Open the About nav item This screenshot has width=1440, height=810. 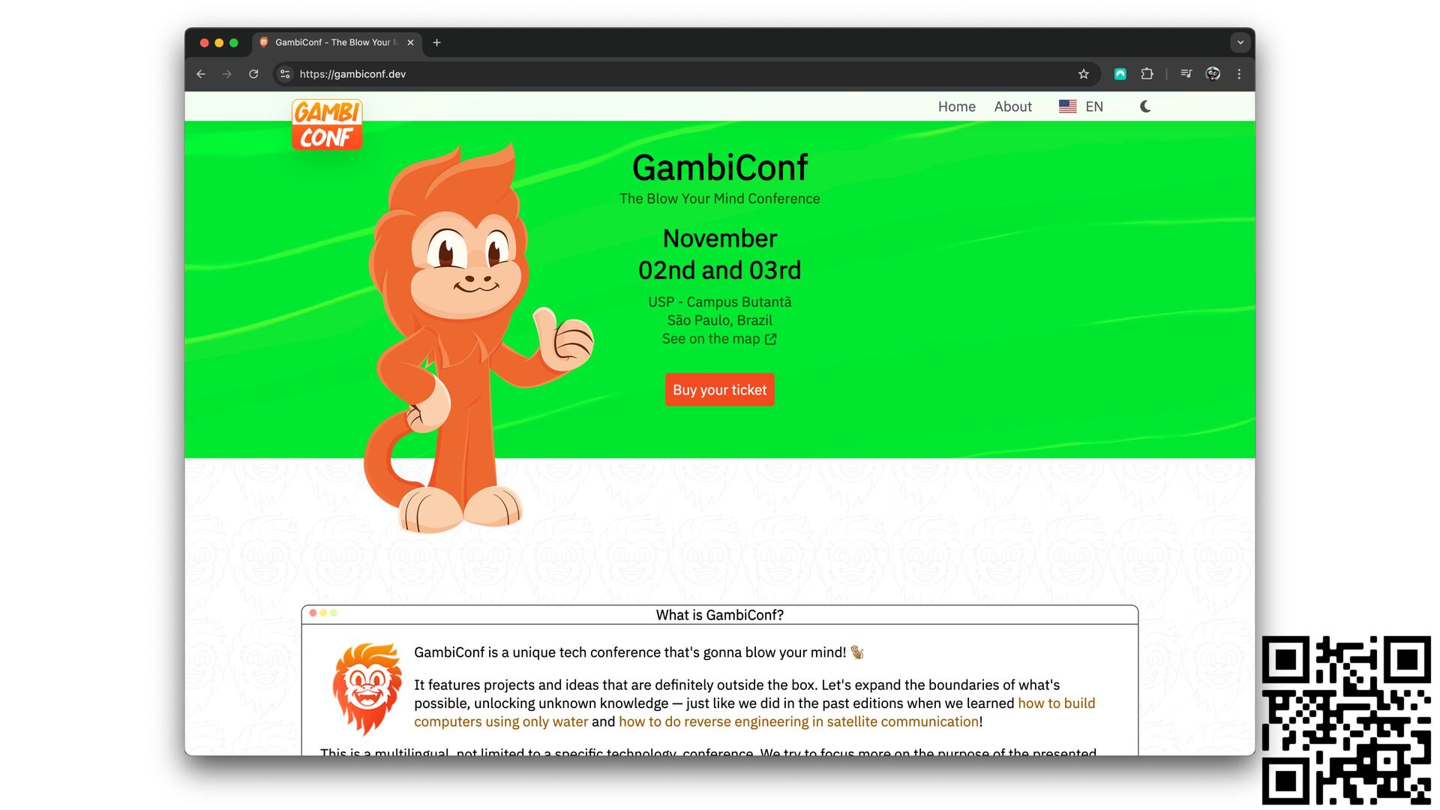tap(1012, 106)
